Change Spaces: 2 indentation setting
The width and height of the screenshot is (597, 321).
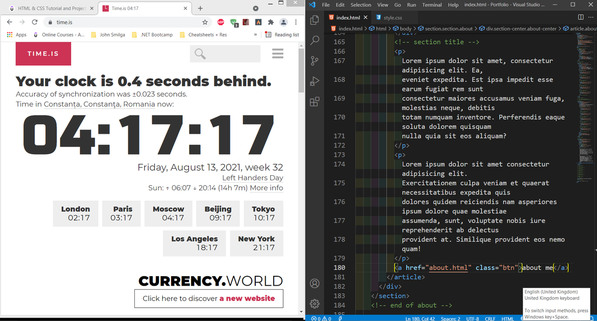click(x=451, y=319)
